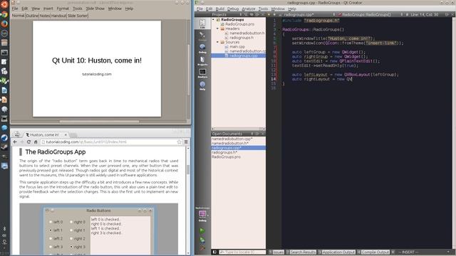The width and height of the screenshot is (456, 256).
Task: Launch Firefox from the Ubuntu launcher
Action: click(4, 23)
